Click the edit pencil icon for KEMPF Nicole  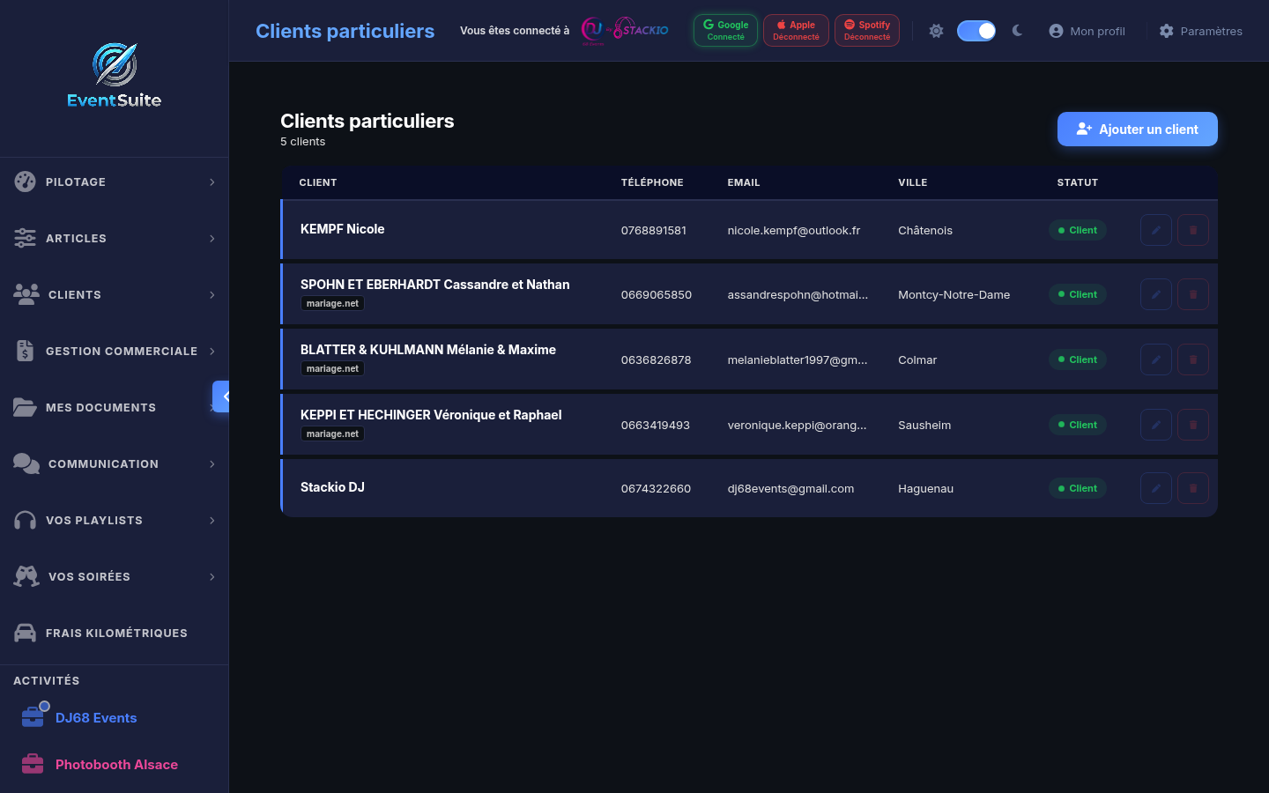click(1155, 229)
